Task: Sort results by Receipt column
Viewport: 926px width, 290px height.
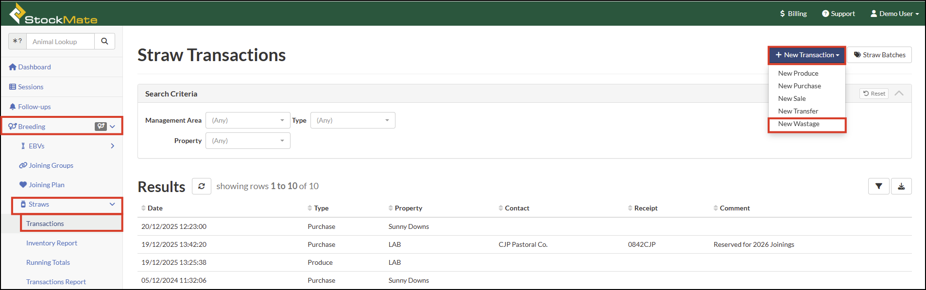Action: [x=643, y=208]
